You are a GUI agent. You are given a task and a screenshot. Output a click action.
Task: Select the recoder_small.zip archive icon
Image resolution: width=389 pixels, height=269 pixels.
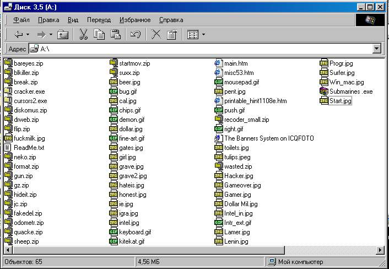[x=219, y=120]
